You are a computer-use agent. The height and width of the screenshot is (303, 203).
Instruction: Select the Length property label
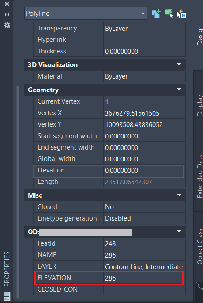(x=48, y=182)
